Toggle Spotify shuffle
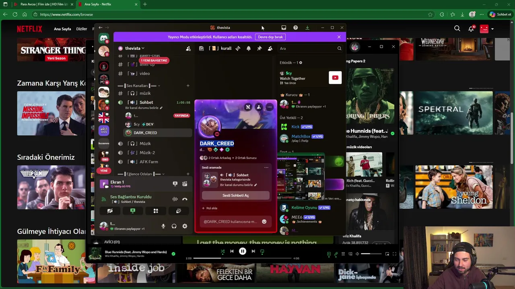 coord(222,251)
